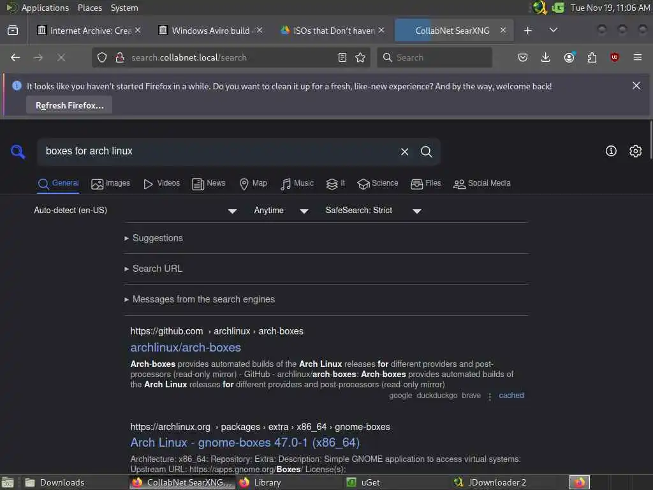Click the uGet system tray icon
This screenshot has height=490, width=653.
(x=558, y=8)
